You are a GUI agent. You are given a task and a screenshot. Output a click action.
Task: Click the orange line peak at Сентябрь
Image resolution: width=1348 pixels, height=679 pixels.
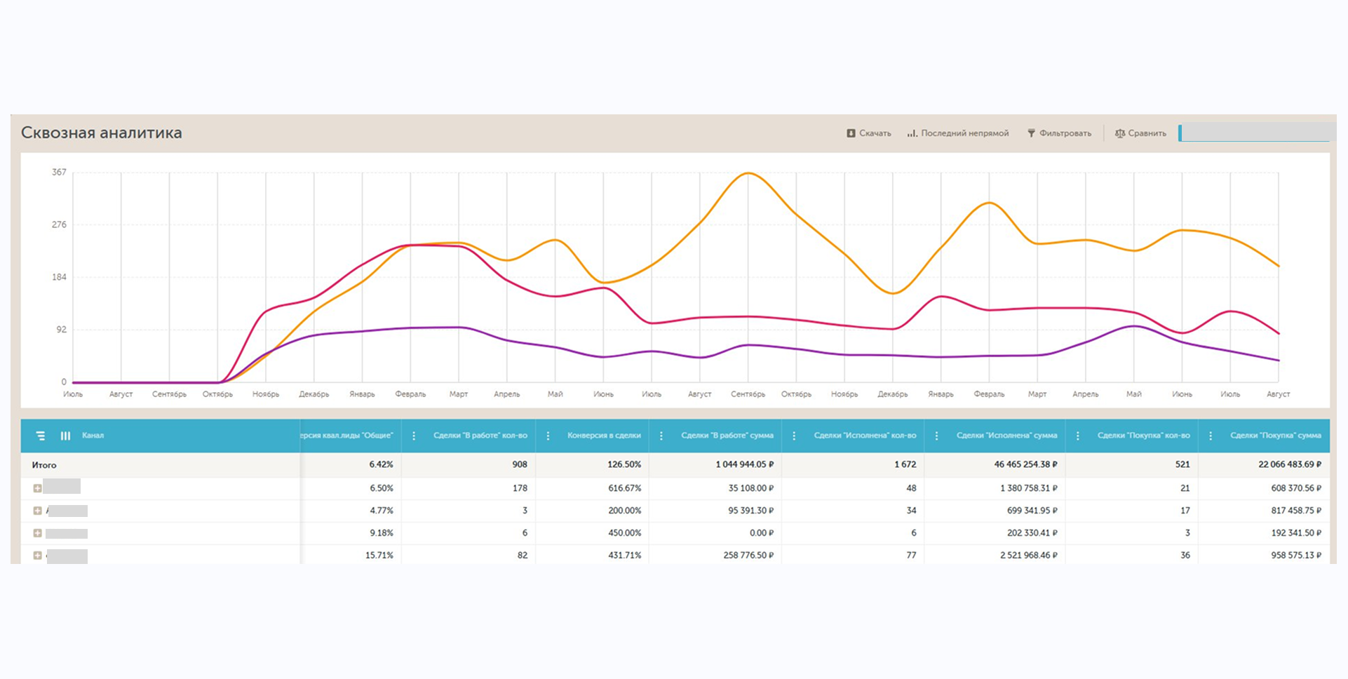(748, 173)
